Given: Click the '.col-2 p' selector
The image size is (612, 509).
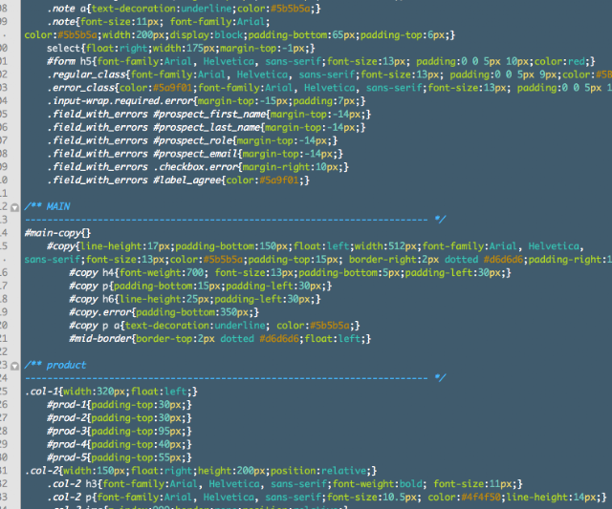Looking at the screenshot, I should [x=71, y=498].
